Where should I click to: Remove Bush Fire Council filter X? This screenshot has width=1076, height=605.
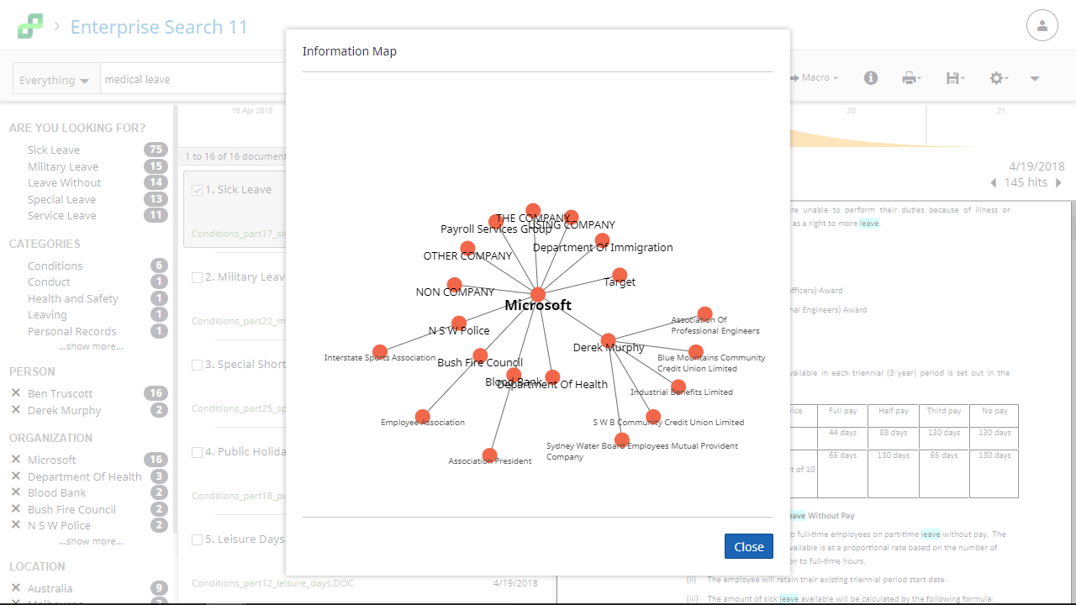pos(15,509)
